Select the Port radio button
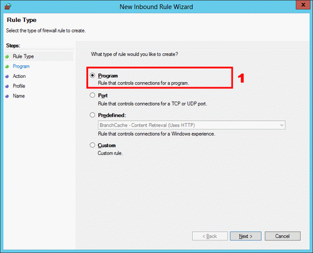 coord(93,95)
